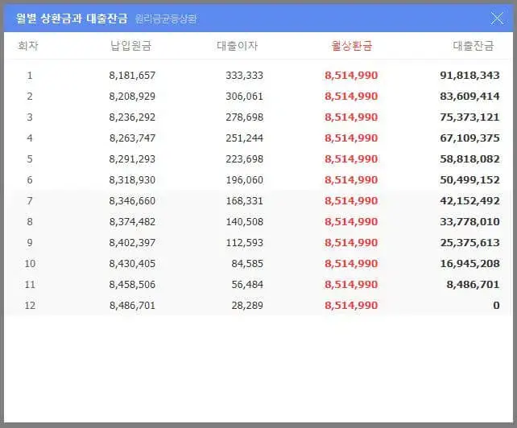The height and width of the screenshot is (428, 517).
Task: Click the 8,514,990 payment in row 1
Action: 351,76
